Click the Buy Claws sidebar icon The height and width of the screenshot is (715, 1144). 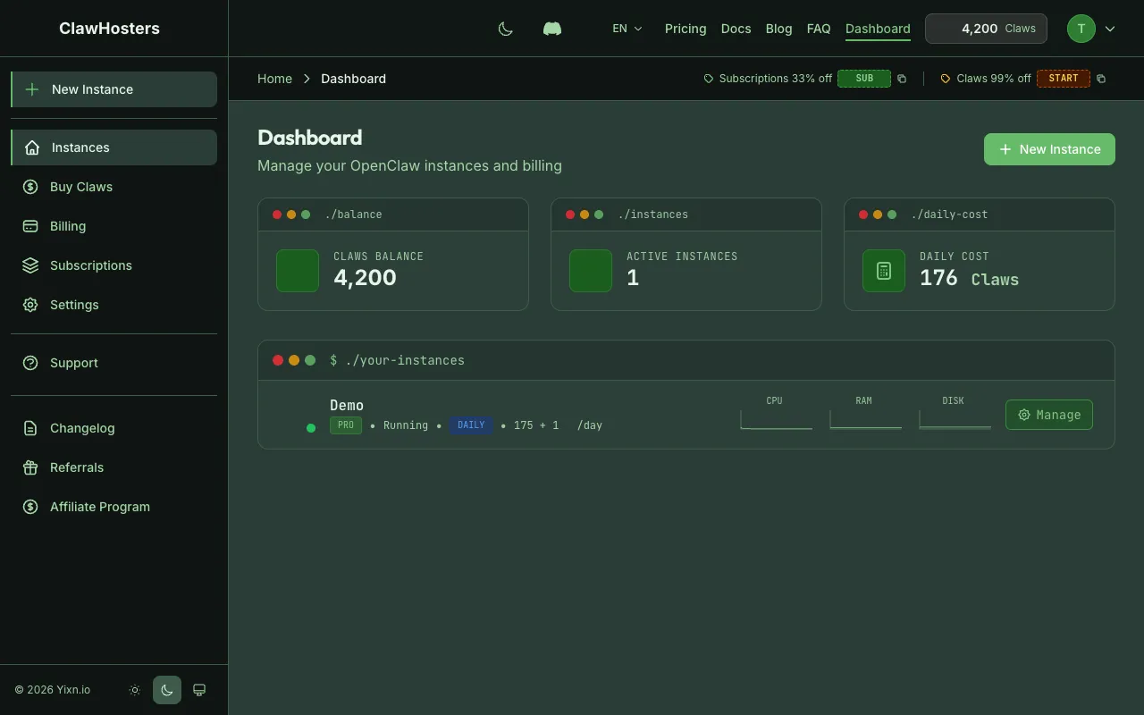29,187
